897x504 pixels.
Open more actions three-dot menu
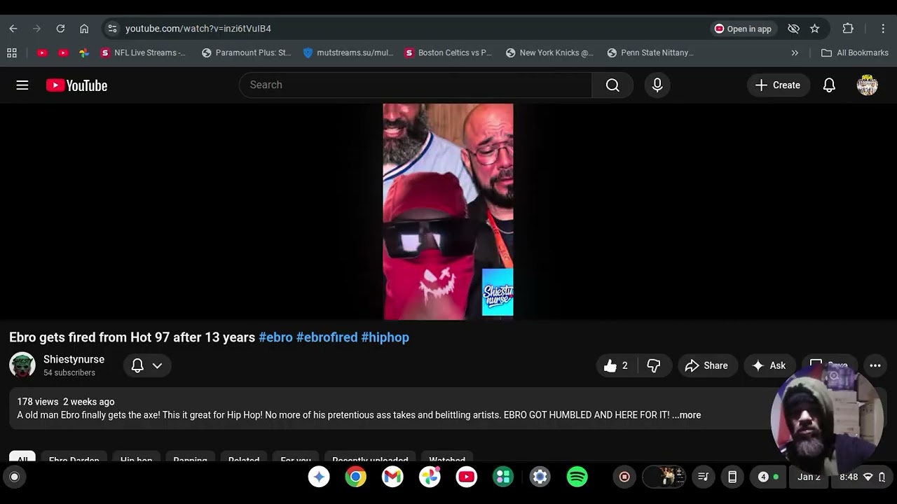(x=875, y=365)
